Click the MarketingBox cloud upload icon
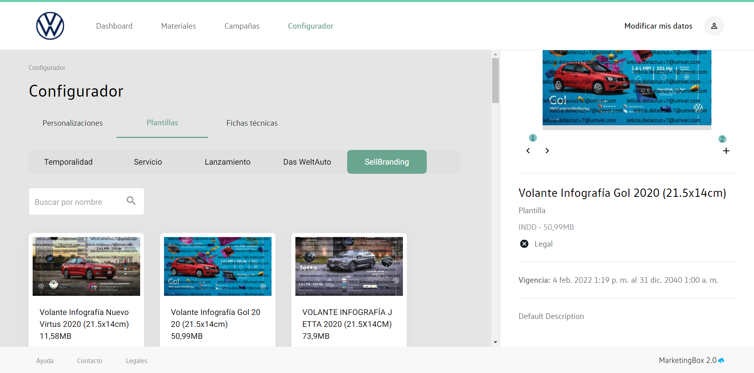 pos(721,361)
